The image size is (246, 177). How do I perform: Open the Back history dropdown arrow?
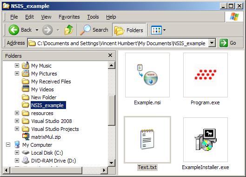pyautogui.click(x=37, y=30)
